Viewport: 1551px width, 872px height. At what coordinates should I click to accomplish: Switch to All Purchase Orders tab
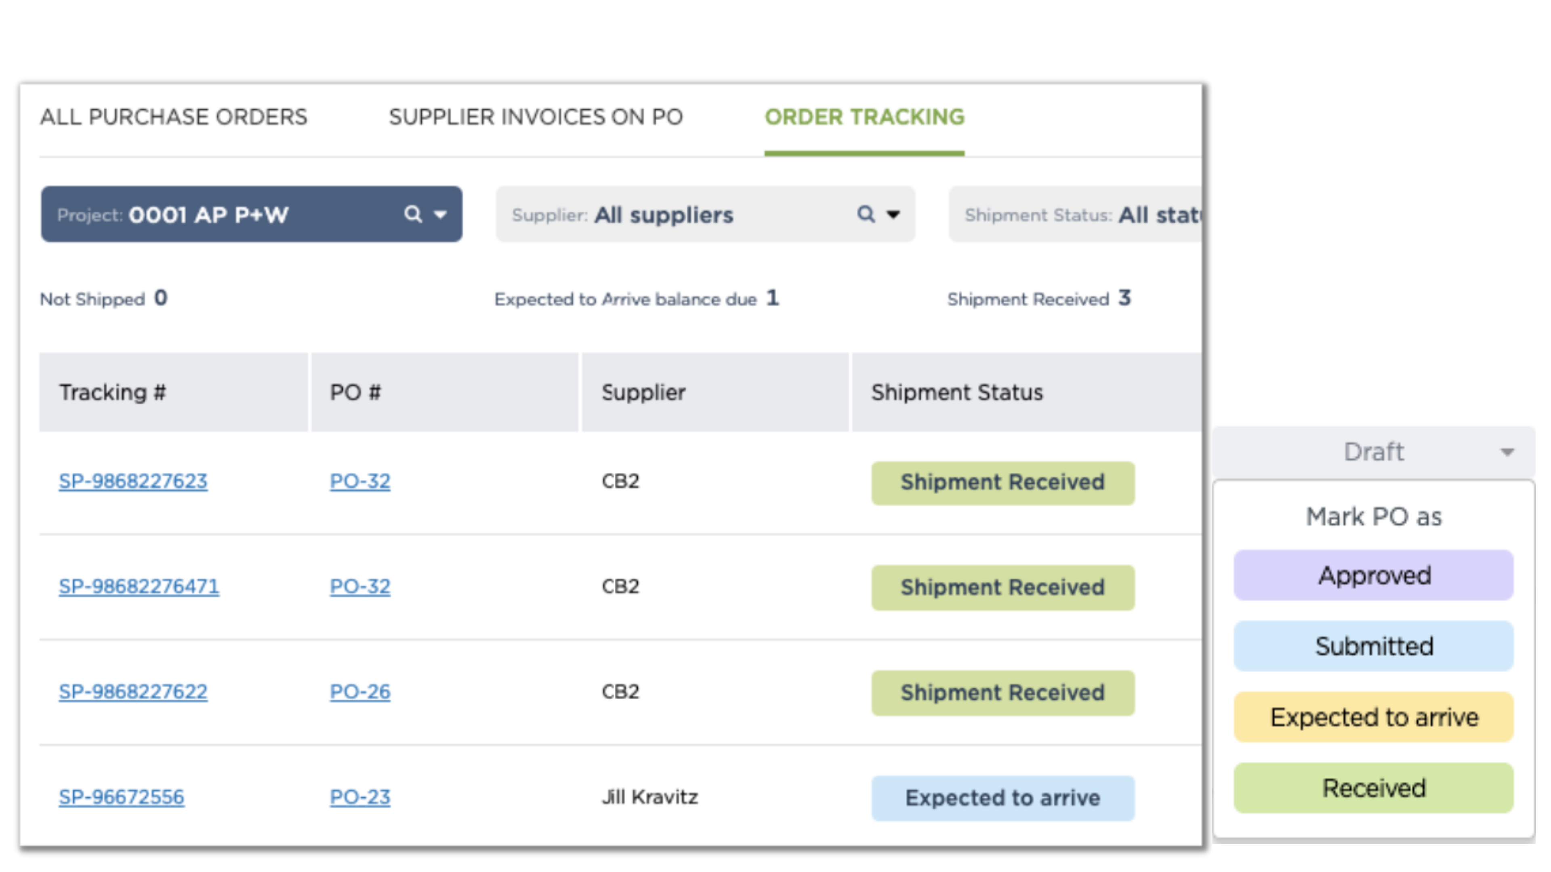tap(173, 117)
